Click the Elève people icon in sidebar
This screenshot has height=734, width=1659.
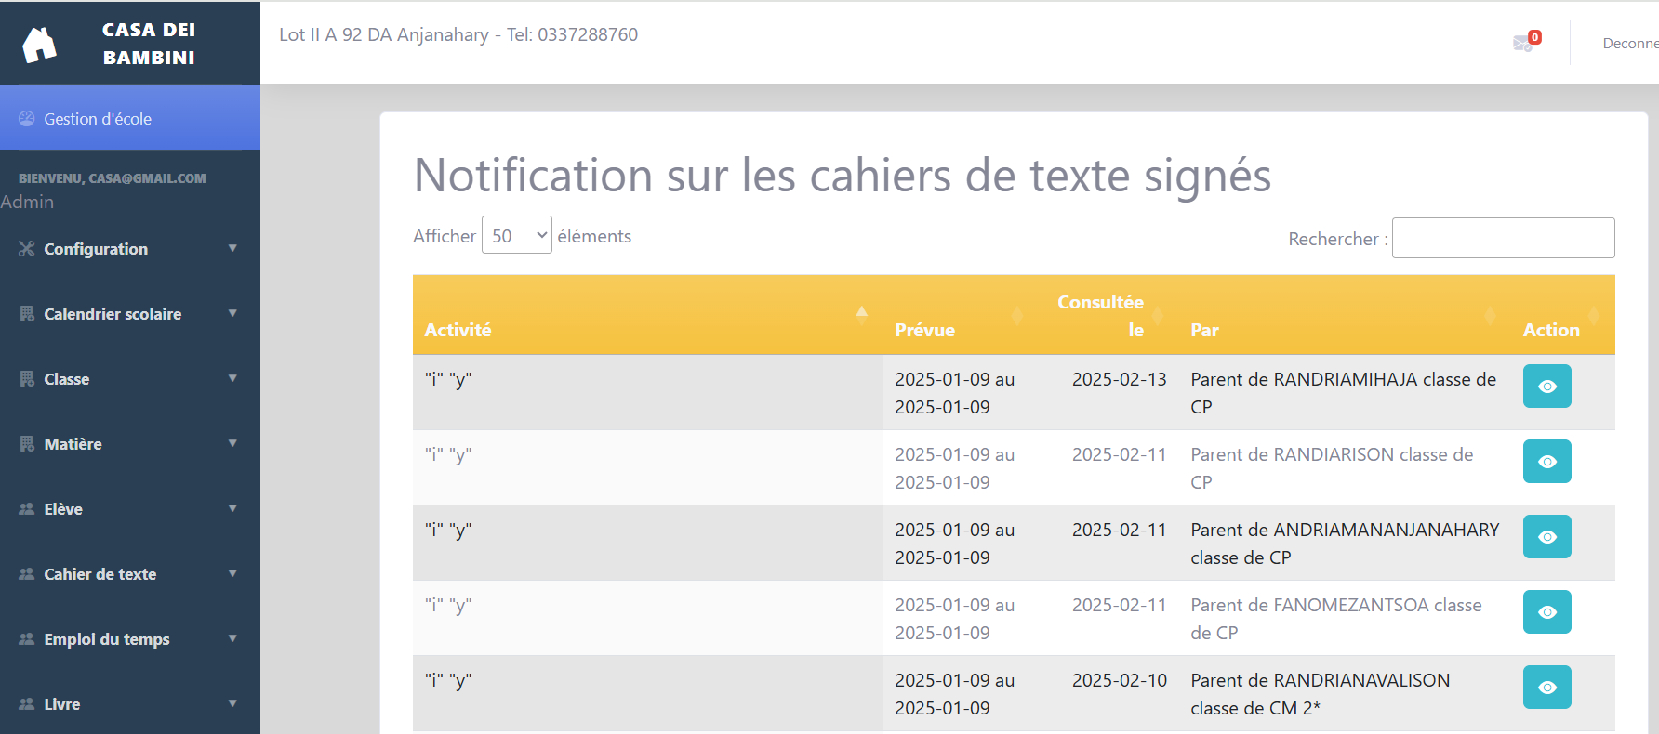click(24, 508)
